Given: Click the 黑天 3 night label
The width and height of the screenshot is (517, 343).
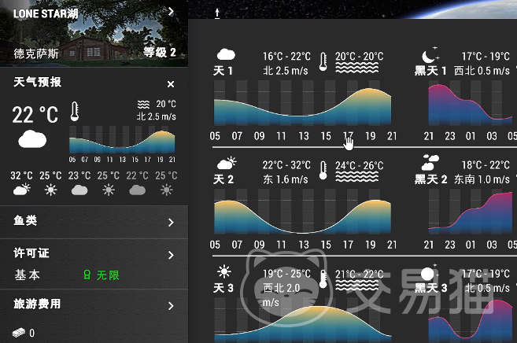Looking at the screenshot, I should pyautogui.click(x=431, y=288).
